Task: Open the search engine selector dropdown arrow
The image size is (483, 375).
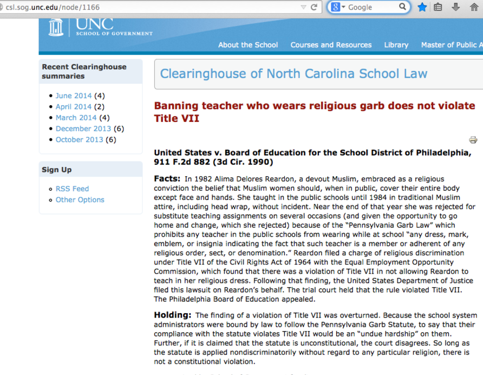Action: (343, 7)
